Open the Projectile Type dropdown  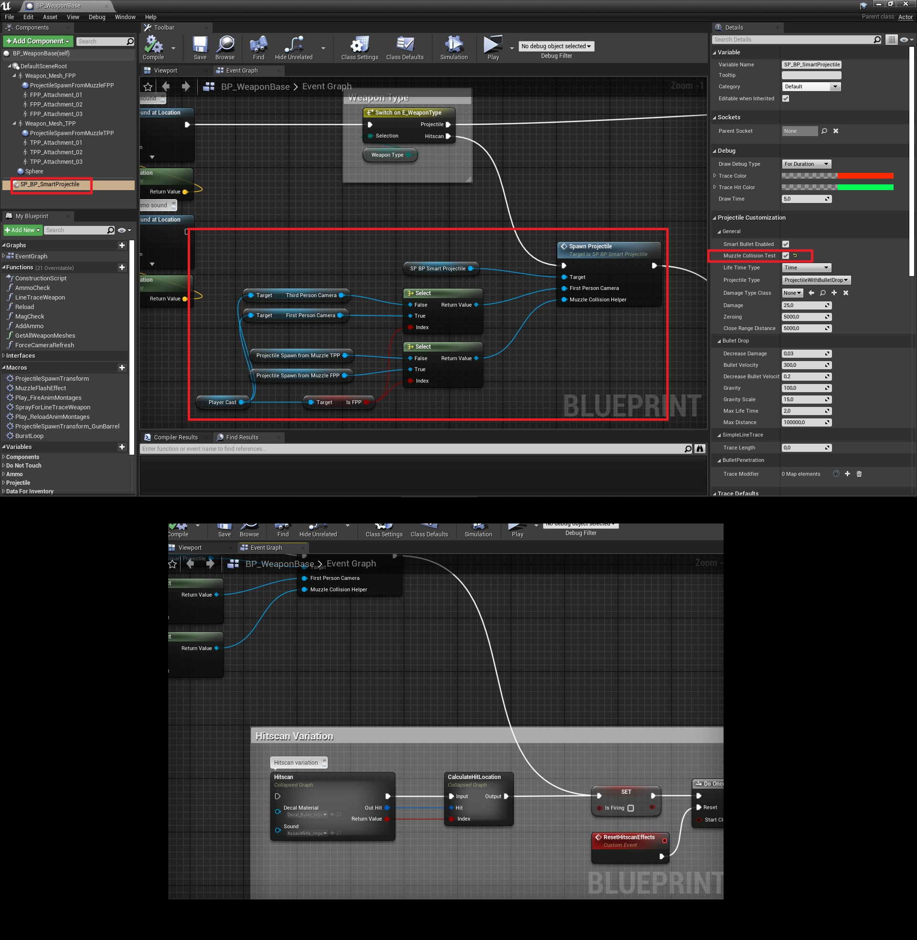[816, 280]
